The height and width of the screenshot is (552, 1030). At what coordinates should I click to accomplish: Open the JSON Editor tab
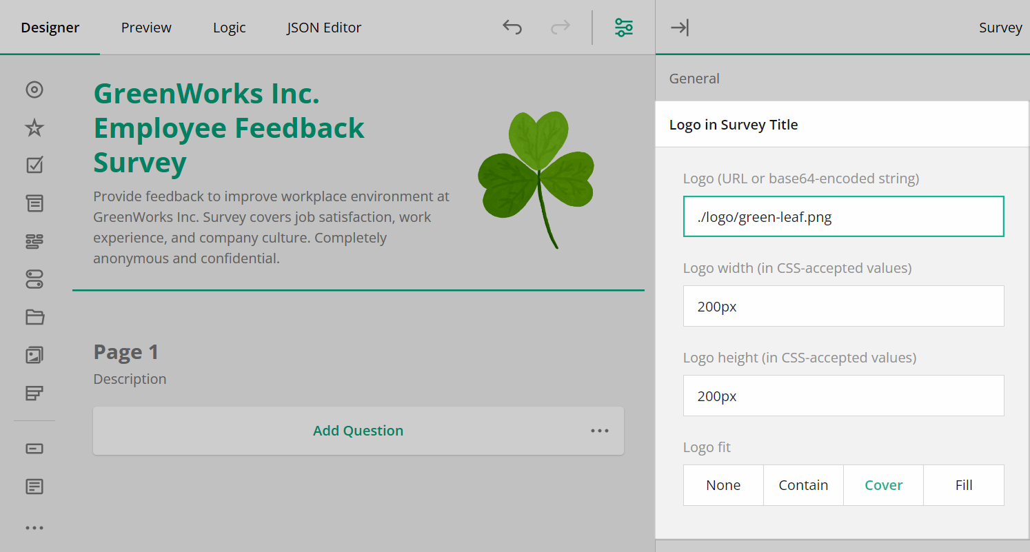323,28
